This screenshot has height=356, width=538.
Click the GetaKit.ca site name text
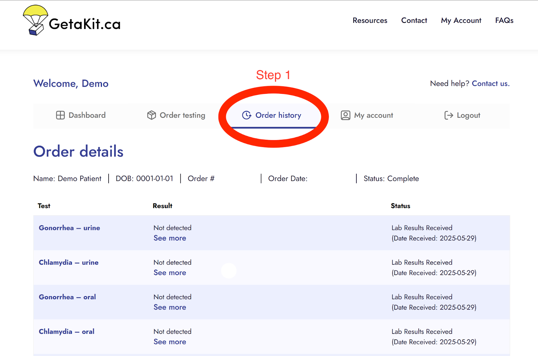(85, 24)
